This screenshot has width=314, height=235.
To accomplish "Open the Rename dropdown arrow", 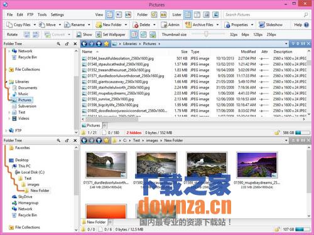I will pos(89,25).
